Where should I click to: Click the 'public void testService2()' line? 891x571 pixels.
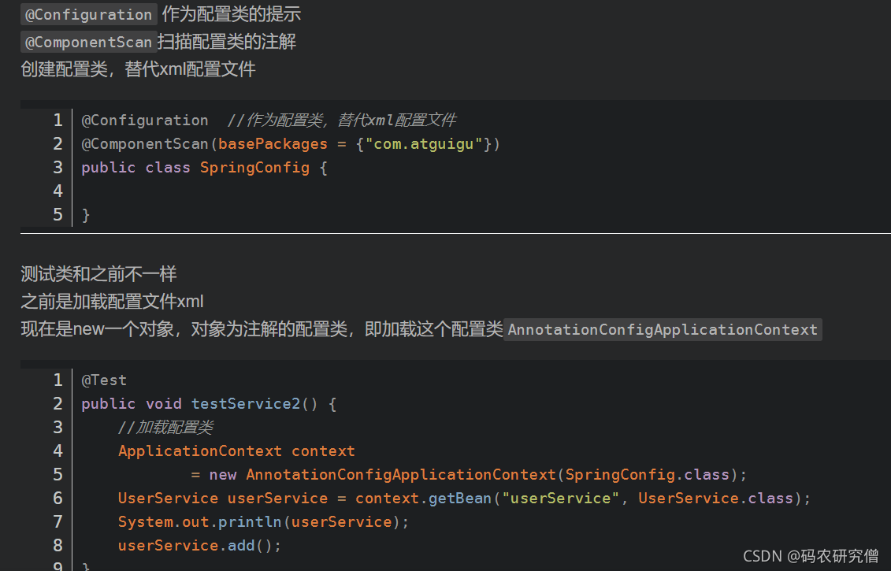point(209,404)
